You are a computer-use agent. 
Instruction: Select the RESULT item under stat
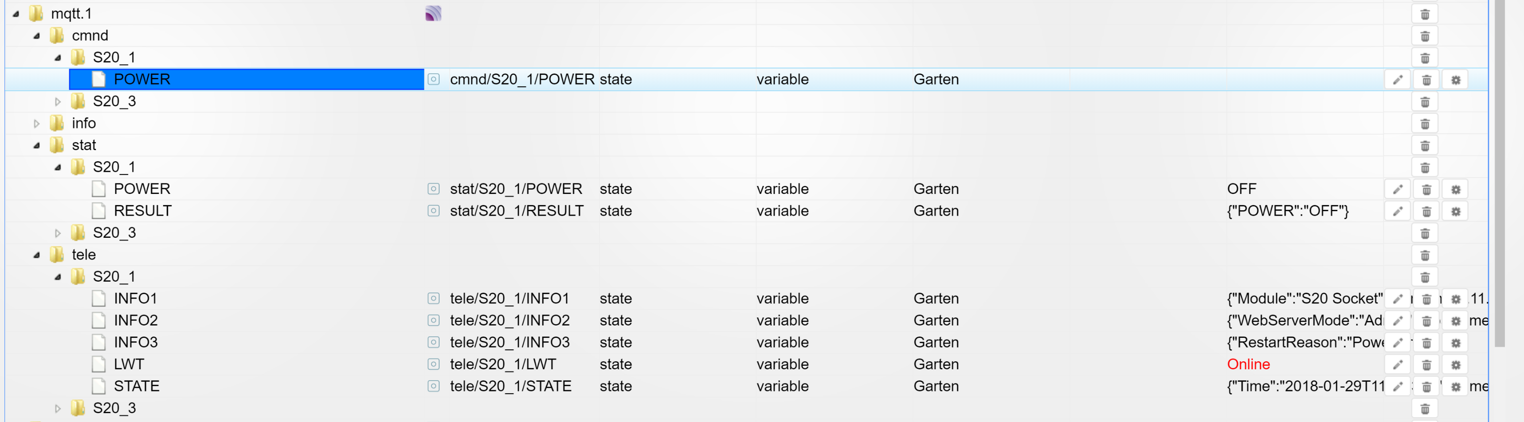[143, 211]
